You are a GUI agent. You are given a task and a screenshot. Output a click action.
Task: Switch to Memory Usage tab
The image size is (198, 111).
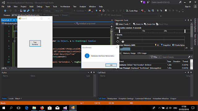[x=129, y=53]
